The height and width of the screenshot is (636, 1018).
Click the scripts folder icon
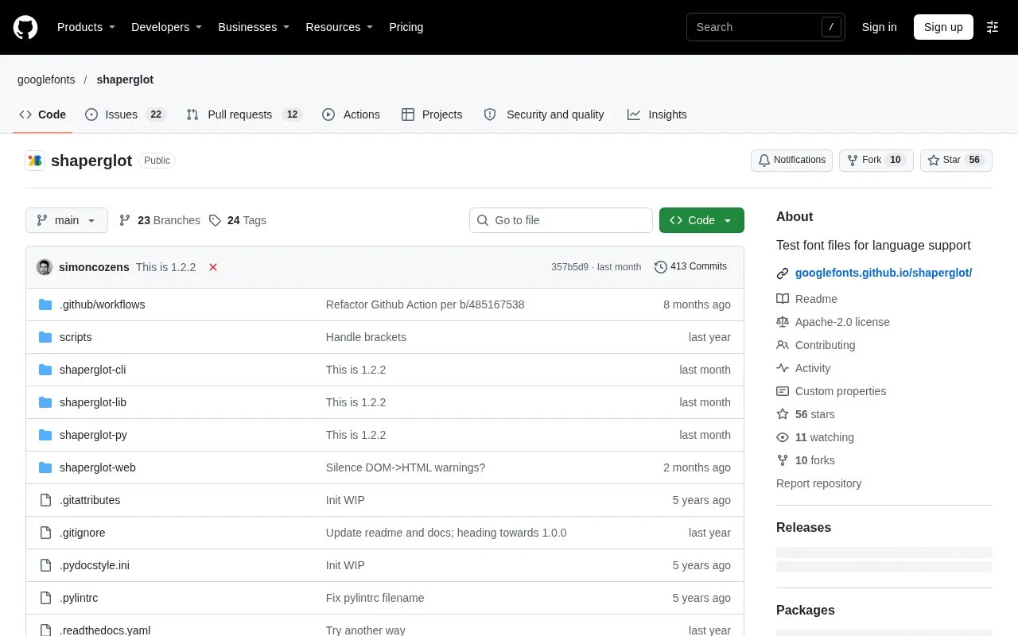(45, 337)
